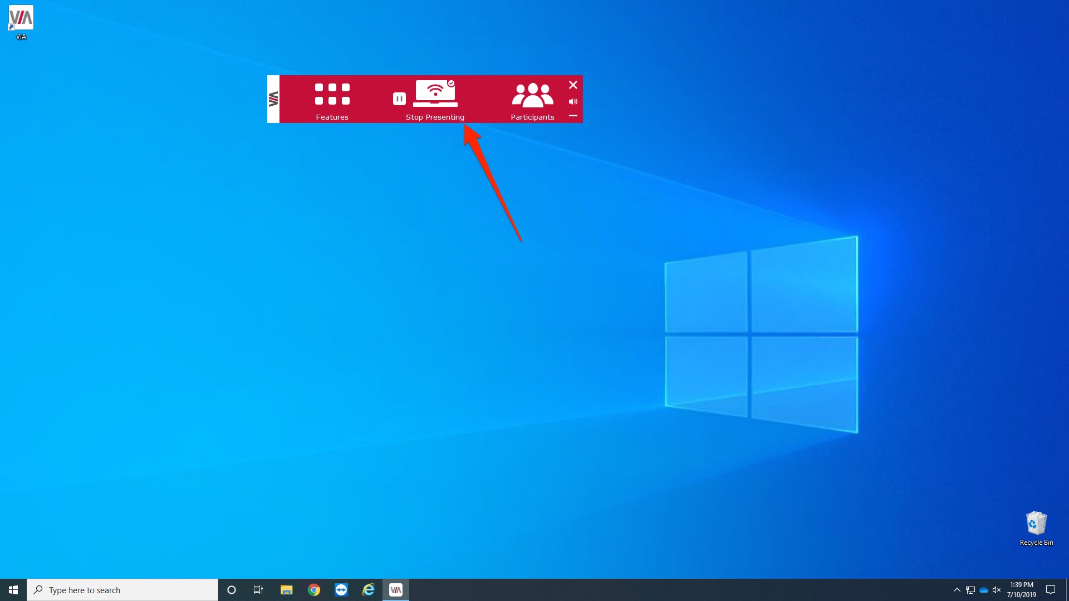Open network status tray icon
The width and height of the screenshot is (1069, 601).
(x=970, y=590)
